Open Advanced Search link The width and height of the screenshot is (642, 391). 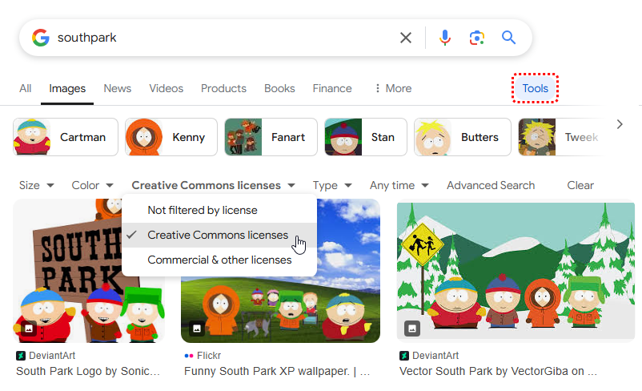(491, 185)
